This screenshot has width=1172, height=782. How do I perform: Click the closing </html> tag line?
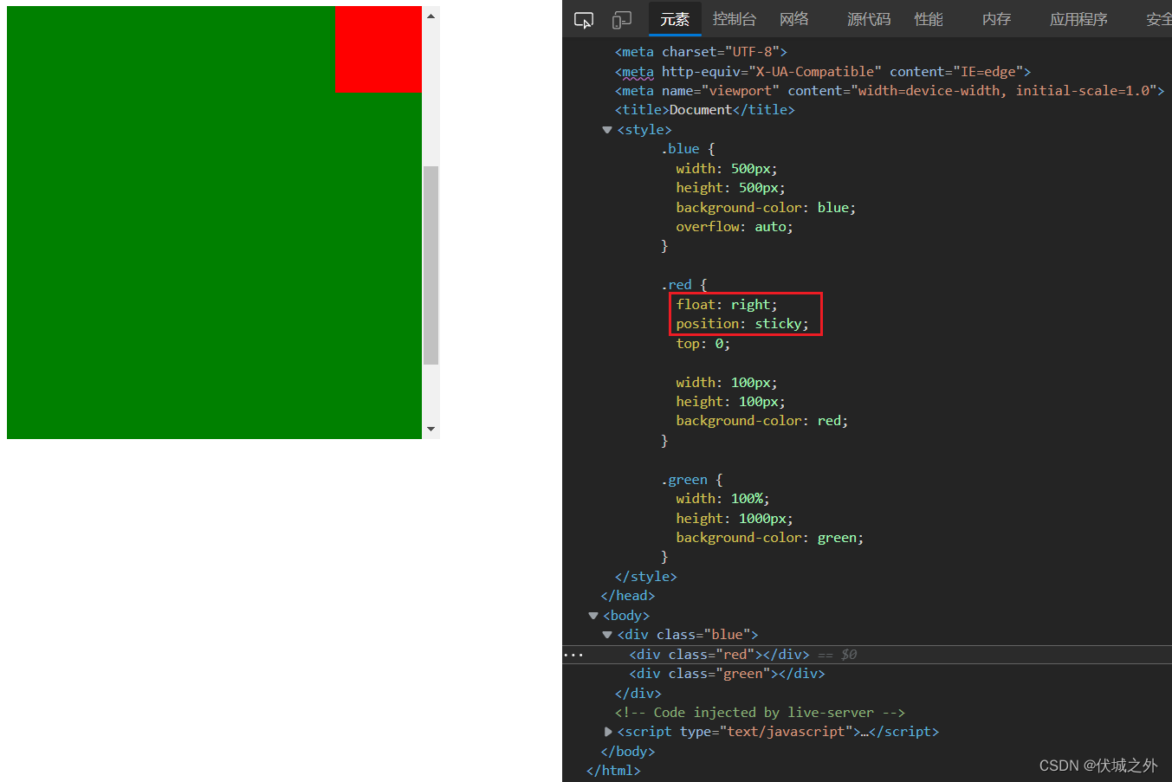(x=613, y=771)
